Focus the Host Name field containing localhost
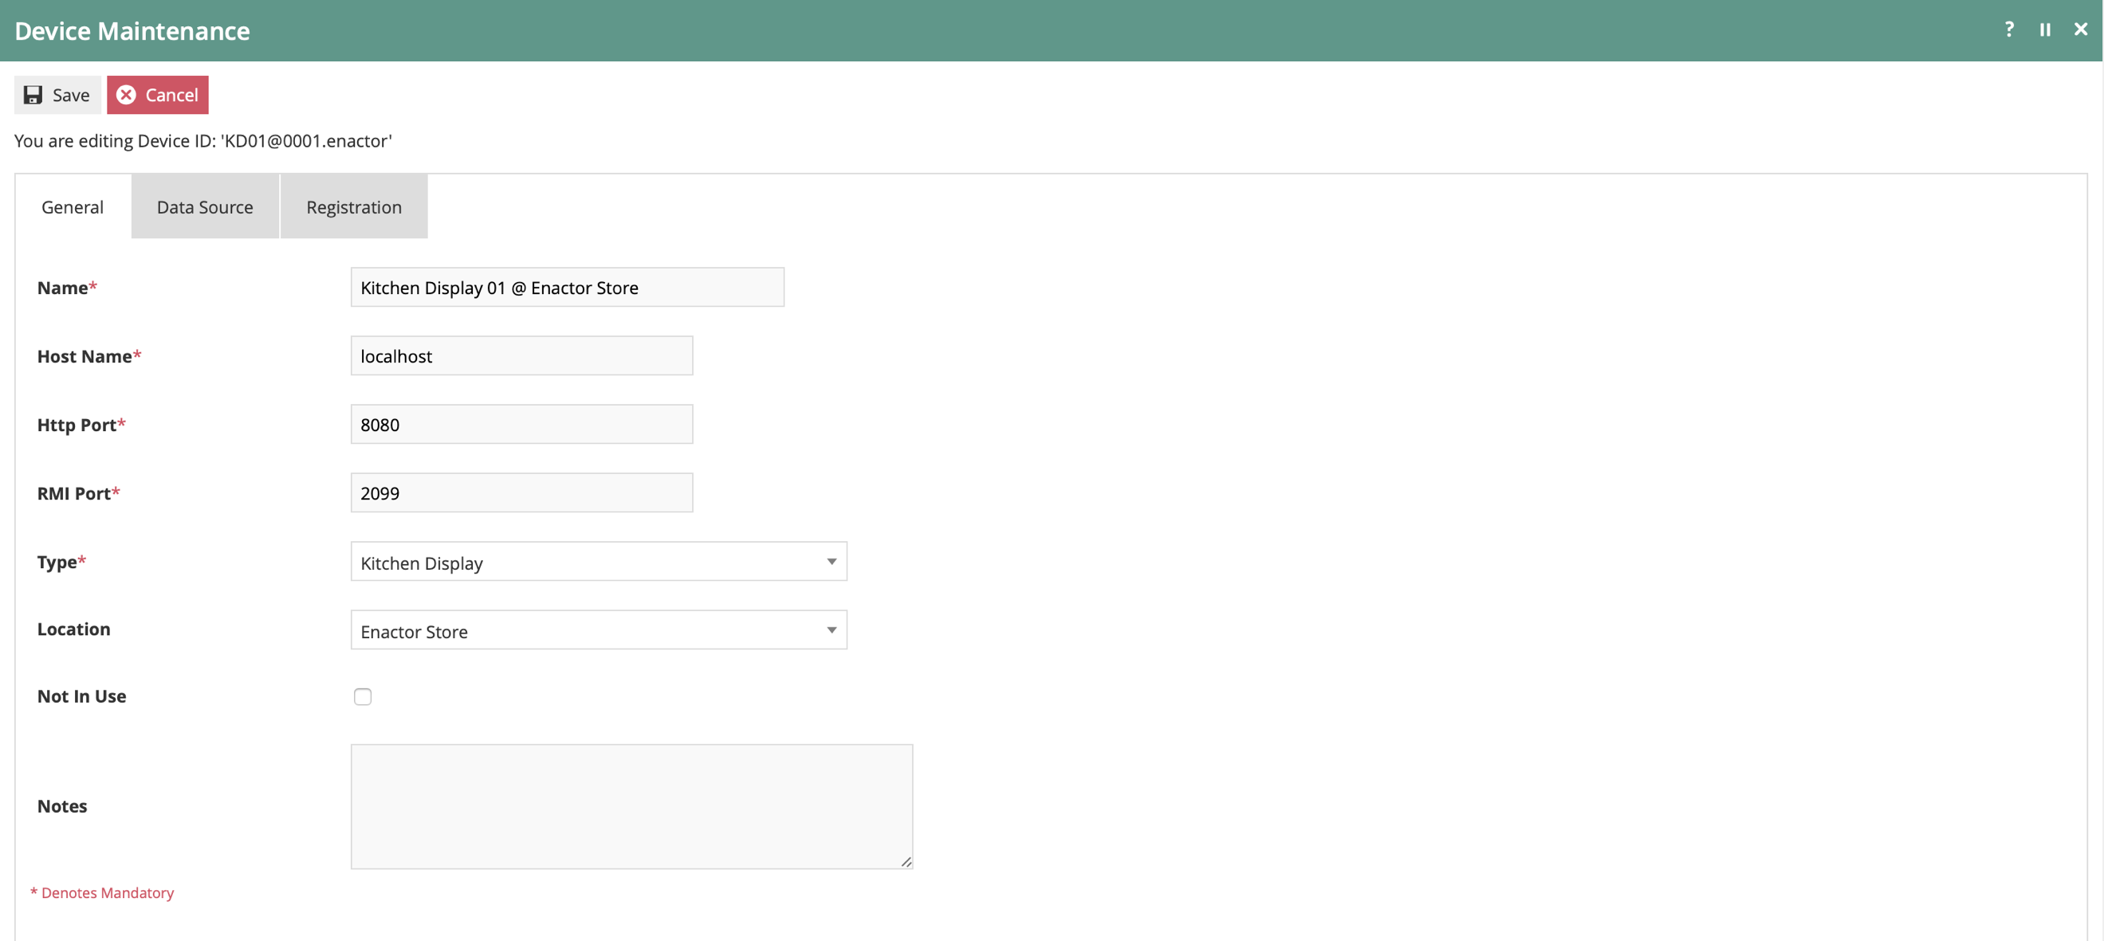The width and height of the screenshot is (2104, 941). (x=521, y=356)
